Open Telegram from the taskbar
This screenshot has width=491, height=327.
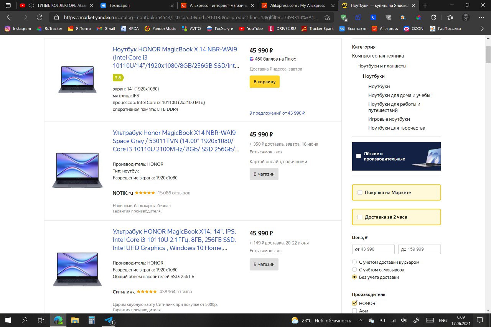click(109, 320)
